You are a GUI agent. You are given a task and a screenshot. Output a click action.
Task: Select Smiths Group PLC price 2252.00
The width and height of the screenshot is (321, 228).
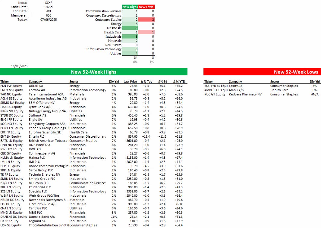[132, 179]
